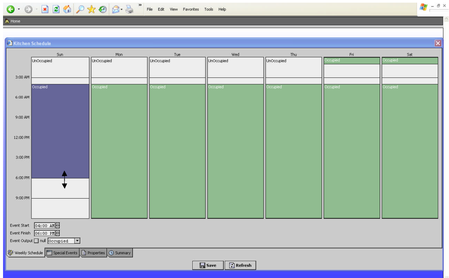The height and width of the screenshot is (278, 449).
Task: Click the Stop page loading icon
Action: click(x=45, y=9)
